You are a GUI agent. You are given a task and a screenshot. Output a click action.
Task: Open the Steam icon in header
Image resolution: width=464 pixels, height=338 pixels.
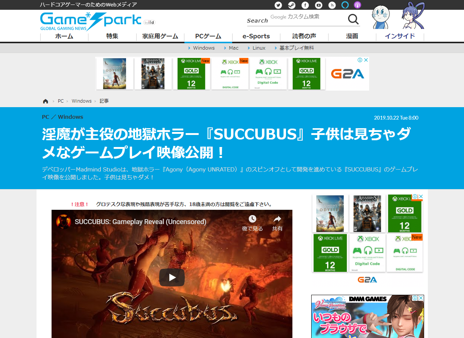pos(292,5)
